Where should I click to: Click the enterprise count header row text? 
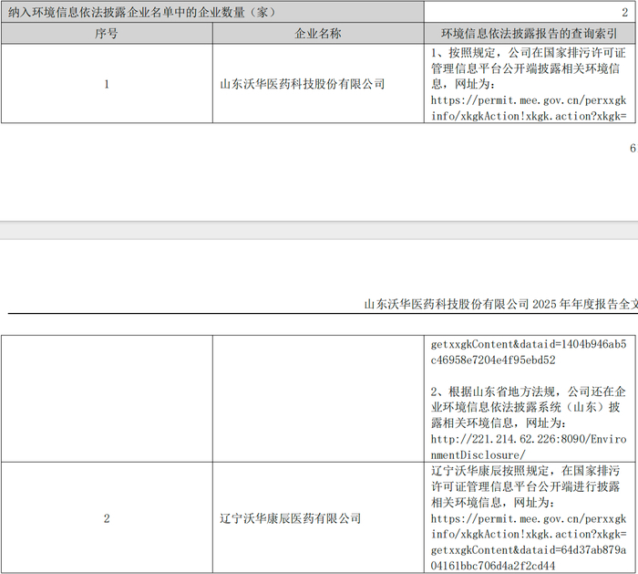(x=141, y=13)
